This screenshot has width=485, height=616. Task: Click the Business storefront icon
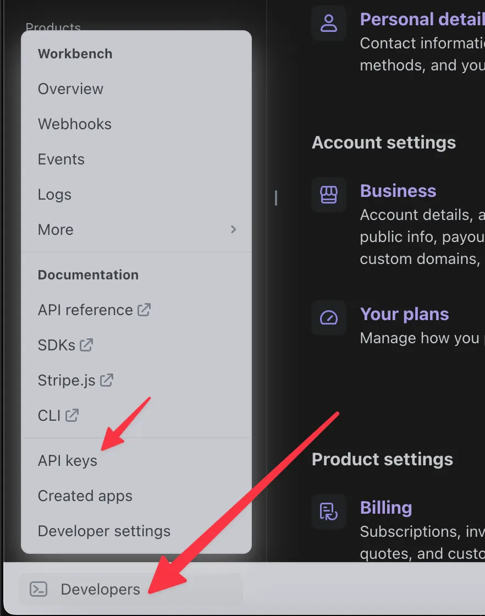pos(328,195)
